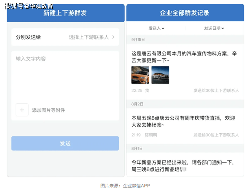This screenshot has height=193, width=251.
Task: Open the orange car image thumbnail
Action: 140,75
